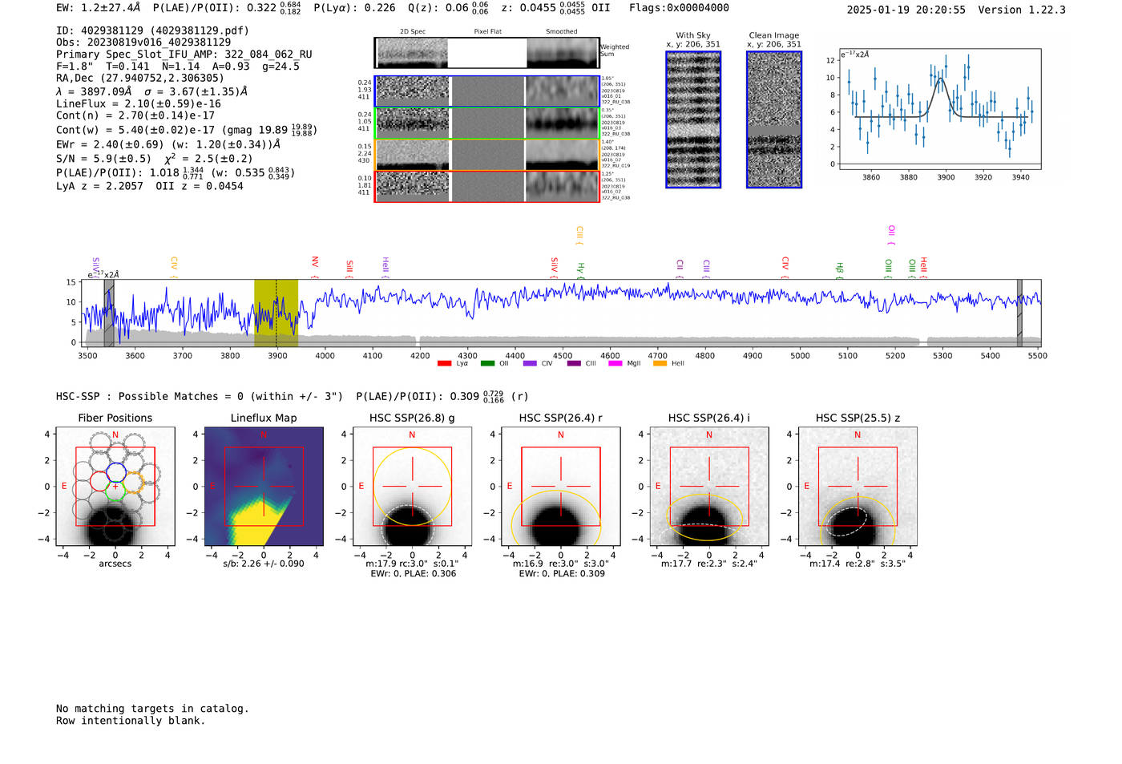Click the yellow highlighted region near 3900Å
Image resolution: width=1122 pixels, height=764 pixels.
point(276,313)
